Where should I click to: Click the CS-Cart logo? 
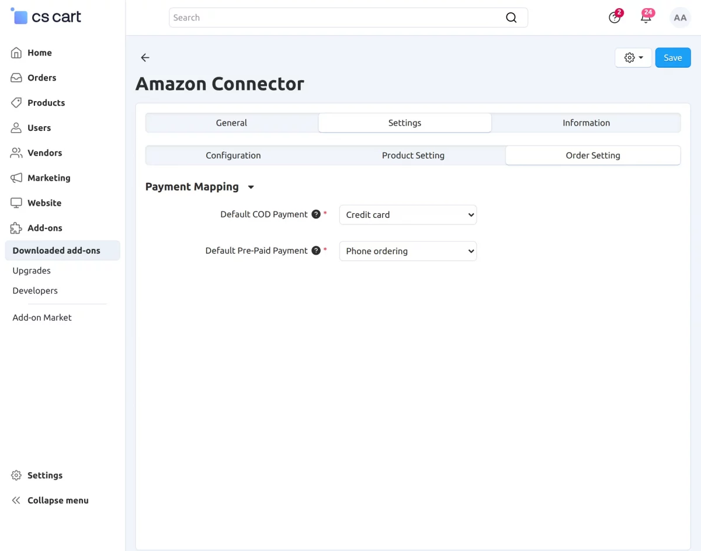tap(46, 16)
